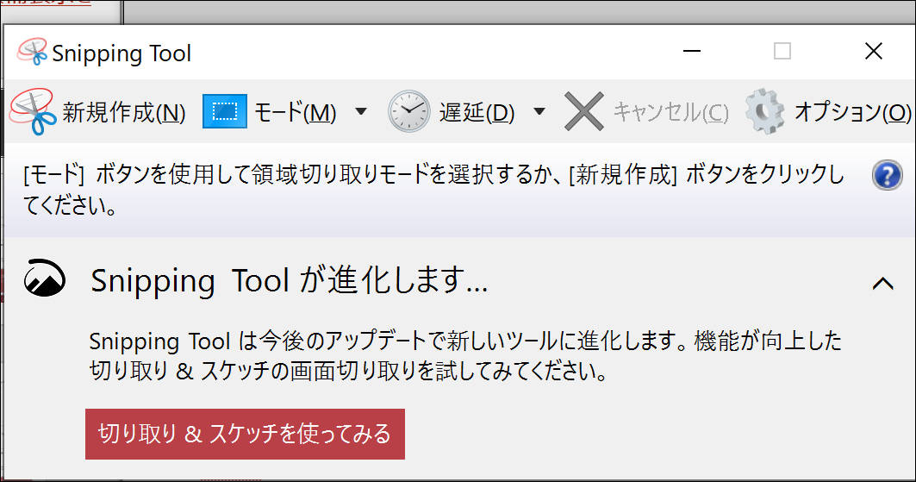Image resolution: width=916 pixels, height=482 pixels.
Task: Click the キャンセル(C) label
Action: pyautogui.click(x=670, y=112)
